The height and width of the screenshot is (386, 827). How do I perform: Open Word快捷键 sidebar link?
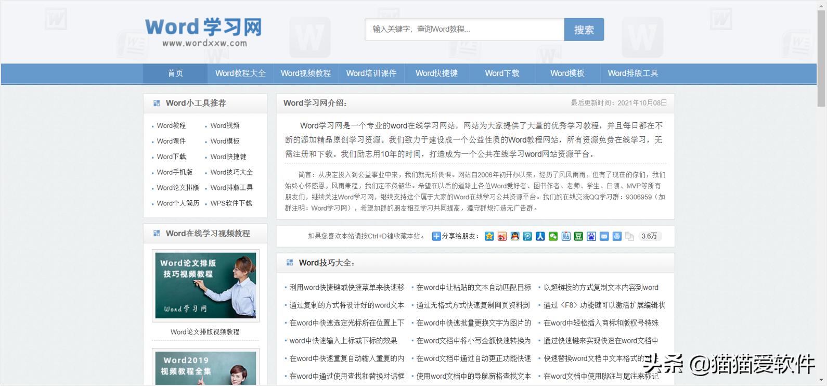coord(228,157)
